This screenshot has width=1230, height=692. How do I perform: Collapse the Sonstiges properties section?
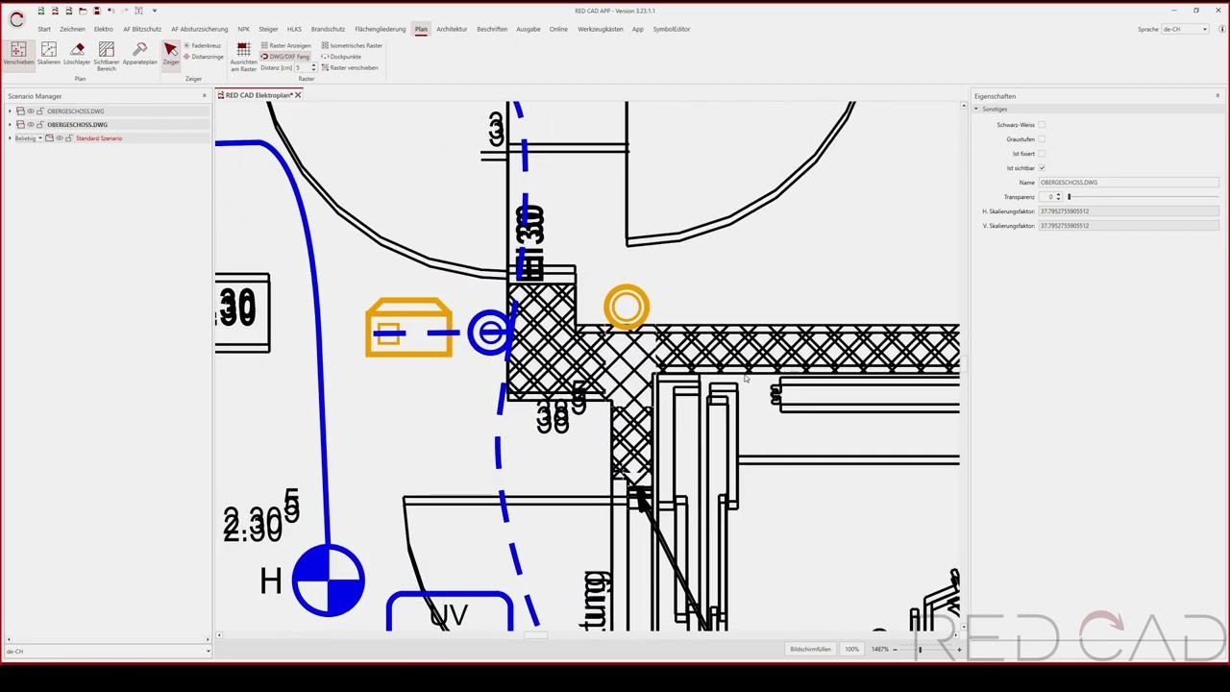point(976,109)
